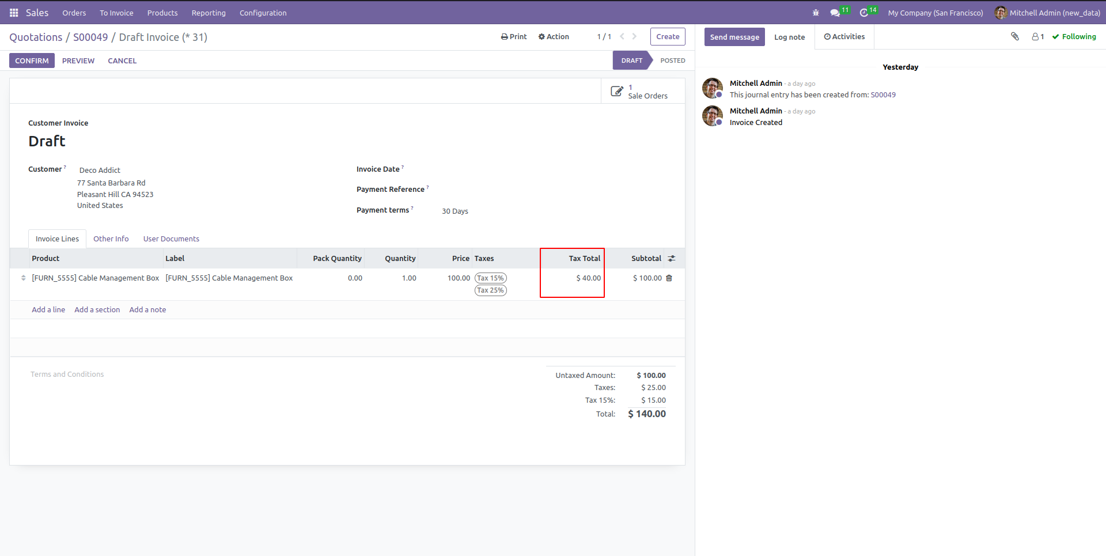Switch to Other Info tab
This screenshot has height=556, width=1106.
coord(111,239)
